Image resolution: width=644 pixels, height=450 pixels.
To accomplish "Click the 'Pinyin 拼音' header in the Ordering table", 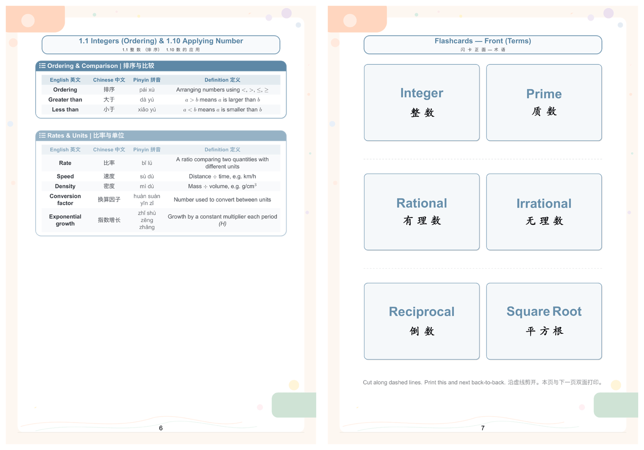I will click(x=147, y=80).
